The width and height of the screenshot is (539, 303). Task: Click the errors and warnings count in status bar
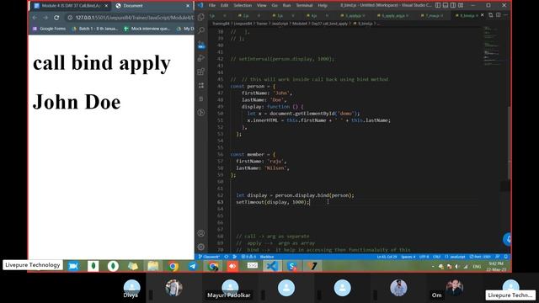pos(248,257)
